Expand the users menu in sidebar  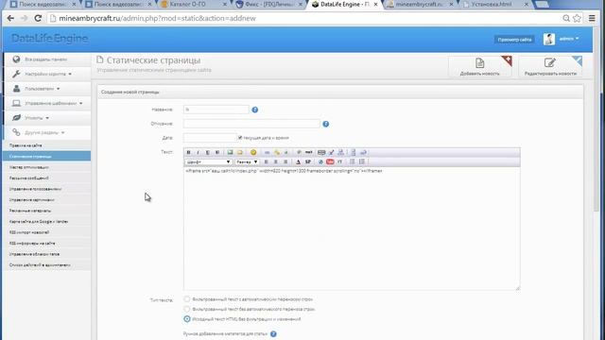click(47, 89)
